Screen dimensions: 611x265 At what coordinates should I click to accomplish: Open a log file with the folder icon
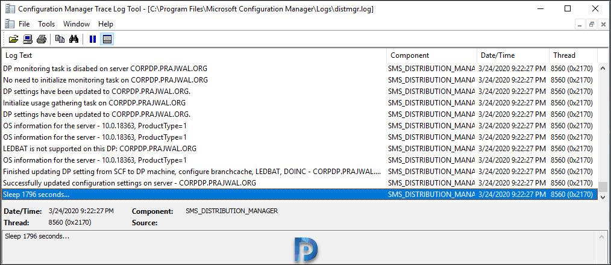pos(14,39)
